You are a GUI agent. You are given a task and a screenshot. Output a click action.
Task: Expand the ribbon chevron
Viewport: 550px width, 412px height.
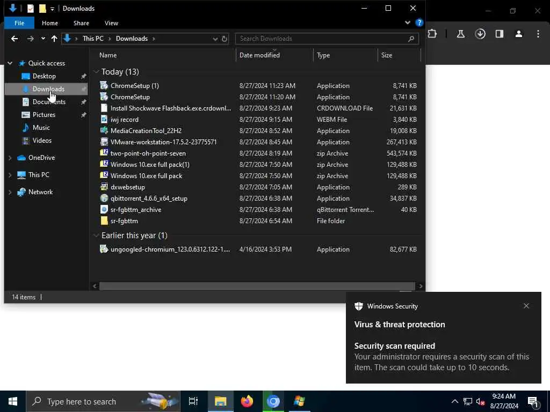click(408, 23)
